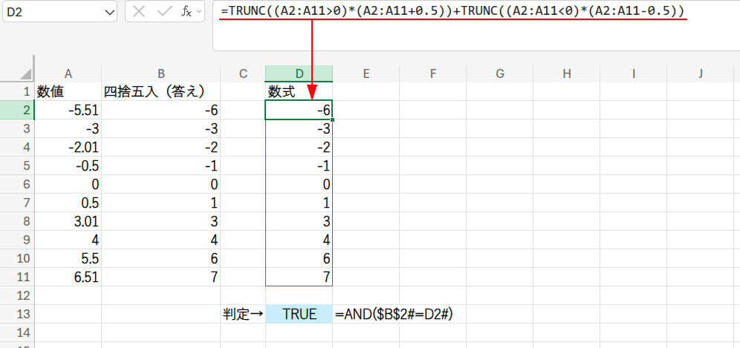Click the formula bar TRUNC formula text

[x=452, y=11]
